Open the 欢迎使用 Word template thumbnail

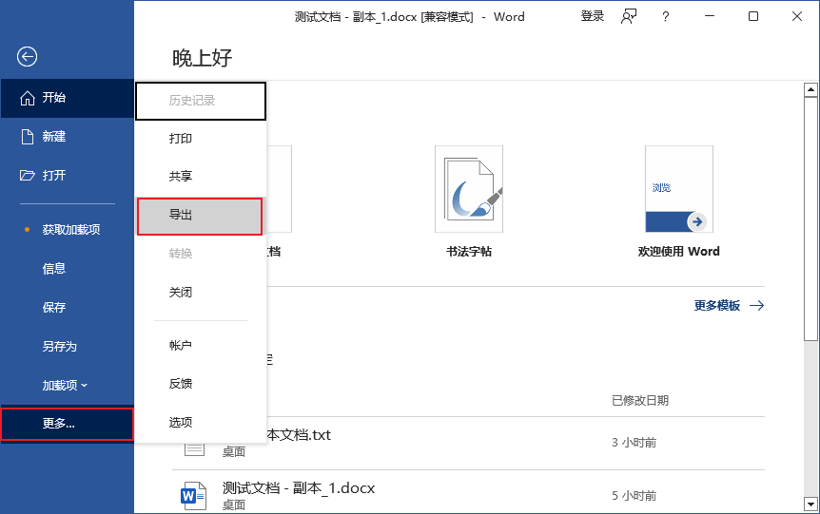coord(679,189)
